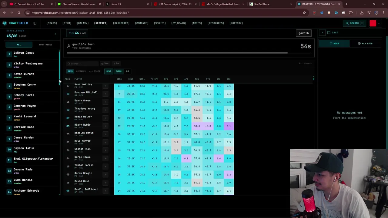Open the STATS menu

52,23
